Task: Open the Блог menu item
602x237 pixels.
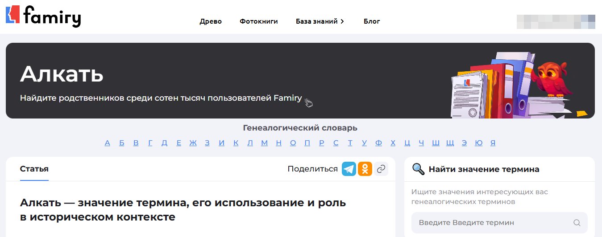Action: click(x=372, y=21)
